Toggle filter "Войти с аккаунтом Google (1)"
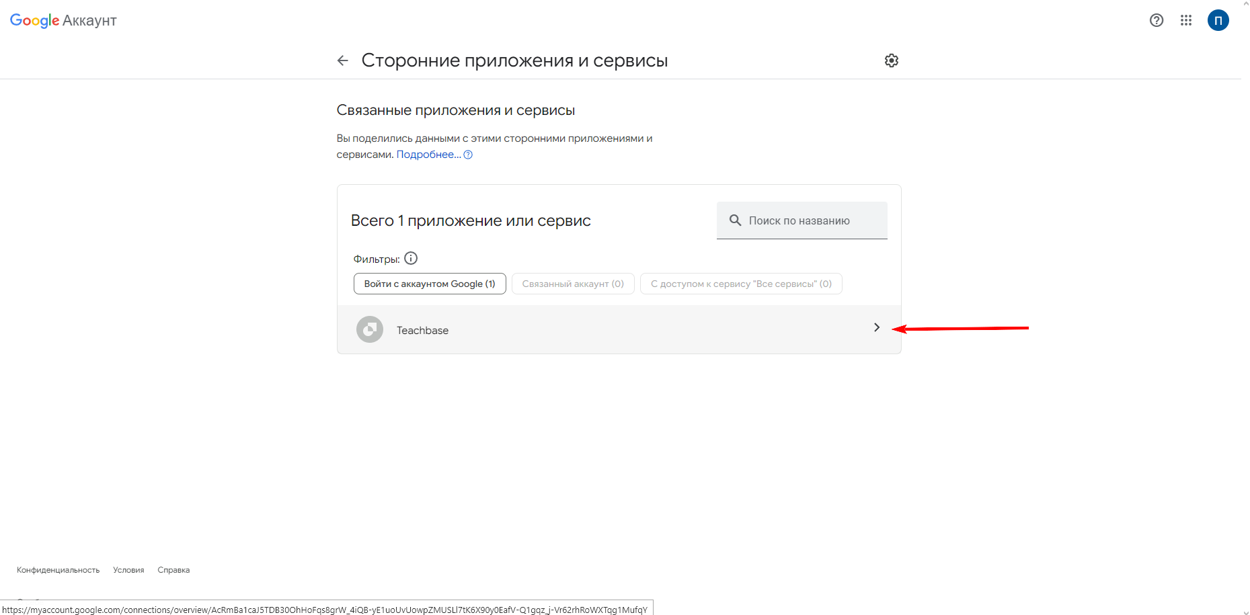 (x=430, y=284)
